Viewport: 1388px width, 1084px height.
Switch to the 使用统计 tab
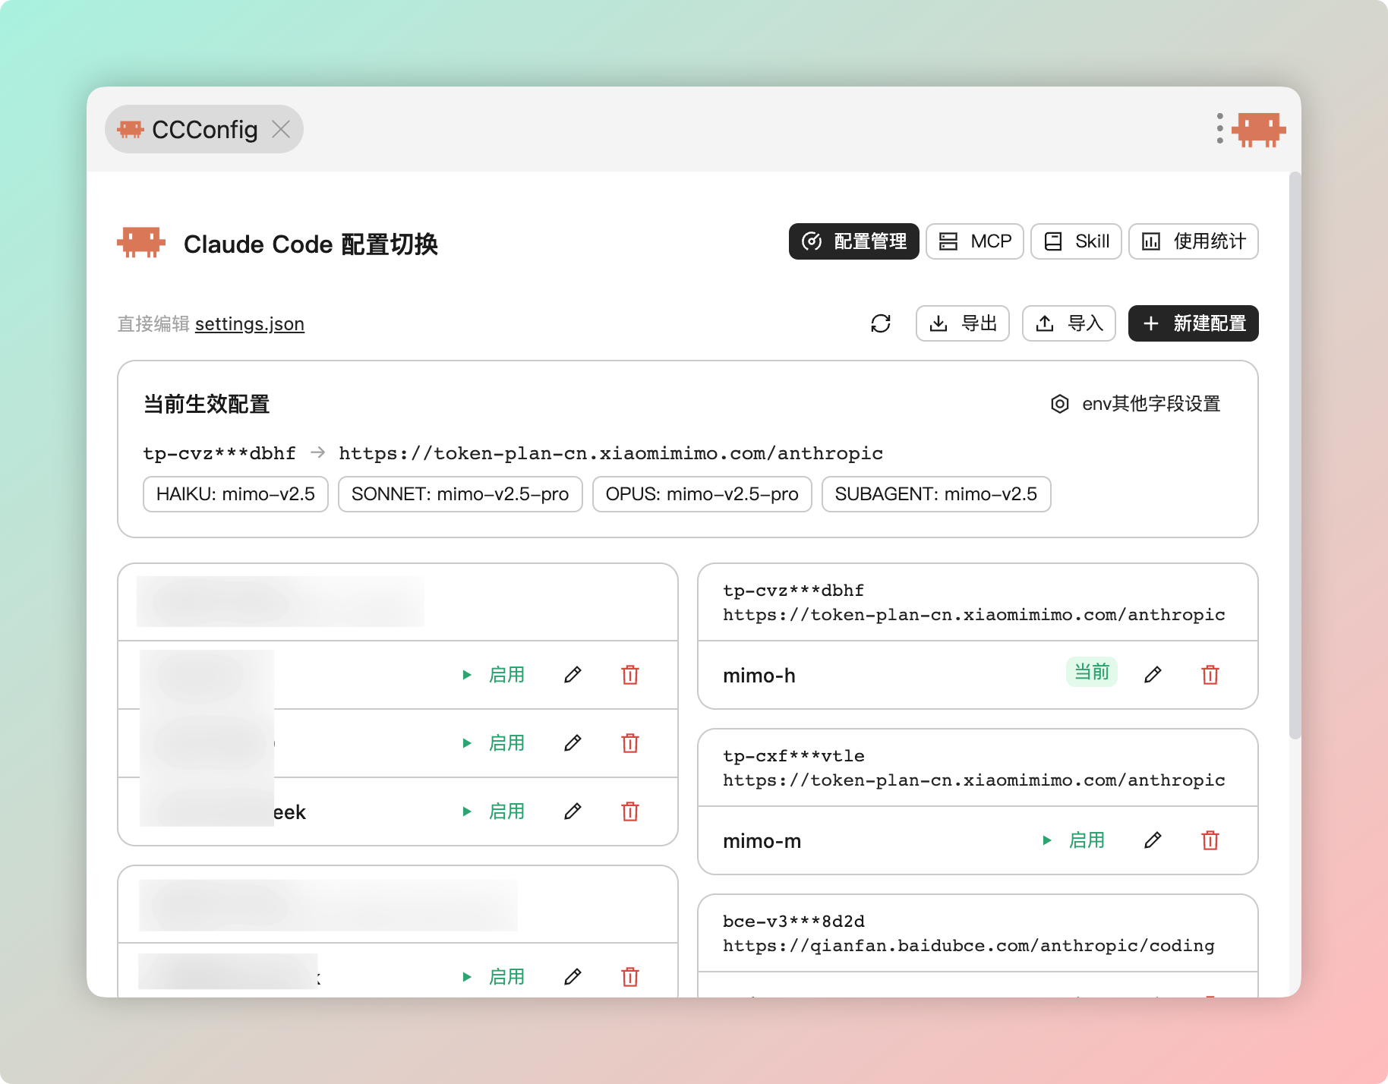click(x=1194, y=241)
